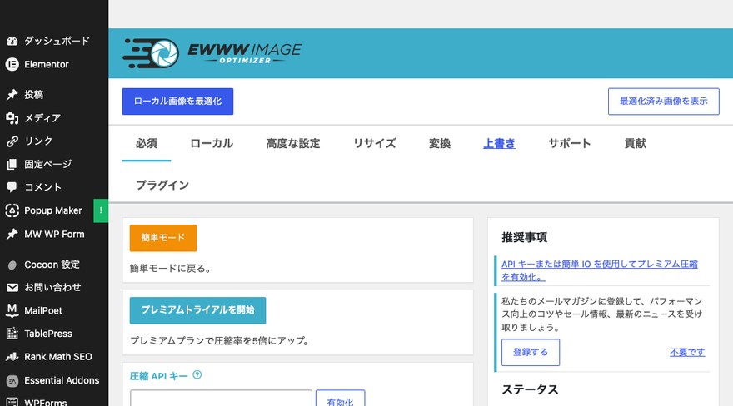Click the 不要です link

(x=687, y=352)
